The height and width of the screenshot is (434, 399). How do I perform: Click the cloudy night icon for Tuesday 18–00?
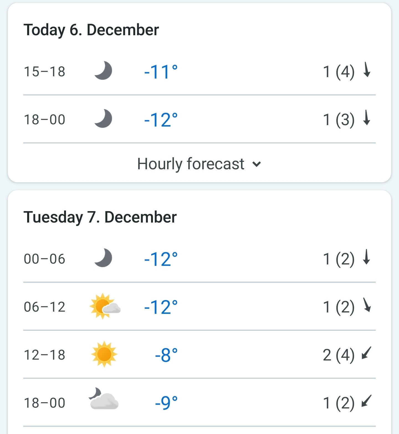click(104, 399)
